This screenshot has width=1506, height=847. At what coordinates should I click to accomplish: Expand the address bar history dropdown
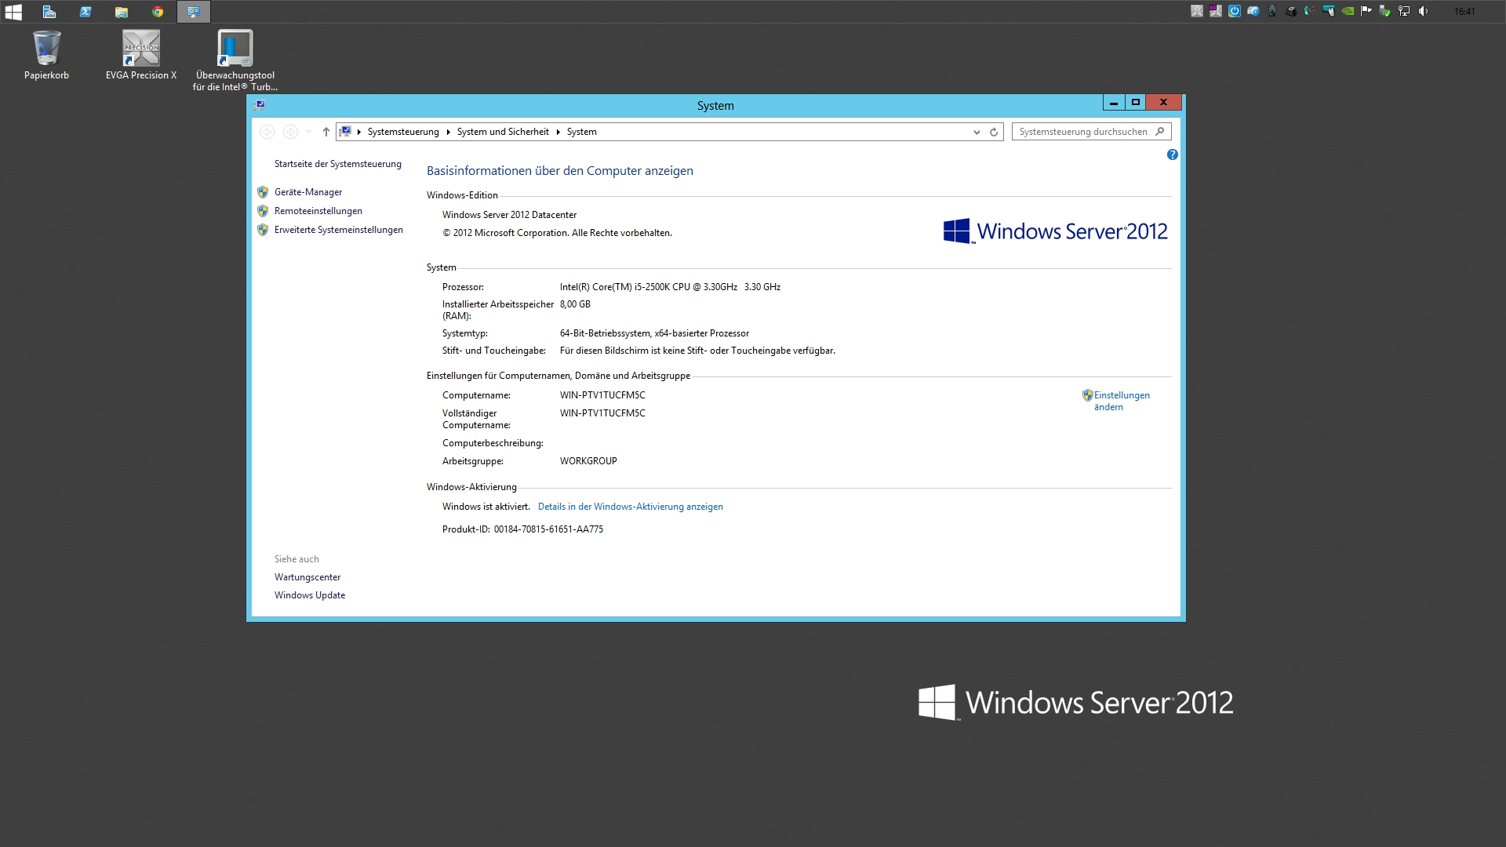[977, 132]
